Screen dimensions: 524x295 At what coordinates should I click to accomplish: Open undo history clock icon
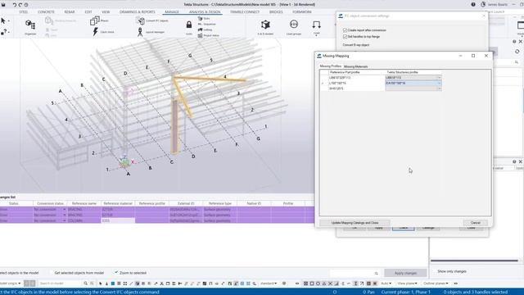(26, 5)
